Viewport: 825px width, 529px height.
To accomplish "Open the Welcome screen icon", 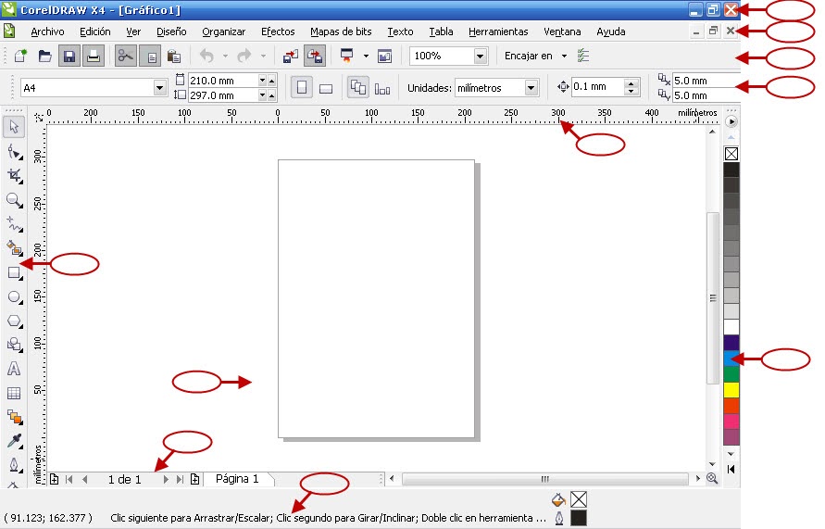I will (x=384, y=56).
